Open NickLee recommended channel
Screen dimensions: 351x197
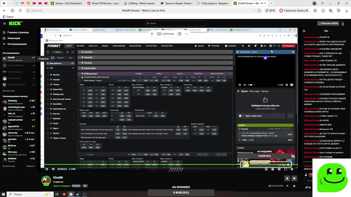pos(19,147)
